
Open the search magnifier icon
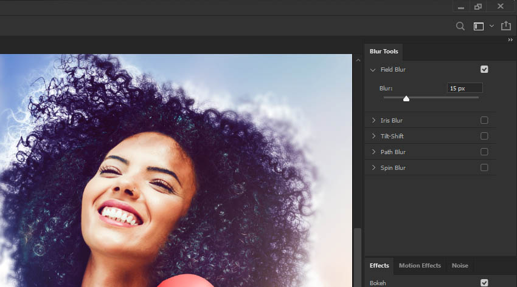point(460,26)
